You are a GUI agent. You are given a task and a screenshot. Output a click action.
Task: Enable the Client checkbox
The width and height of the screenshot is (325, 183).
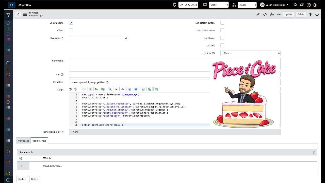[x=71, y=30]
